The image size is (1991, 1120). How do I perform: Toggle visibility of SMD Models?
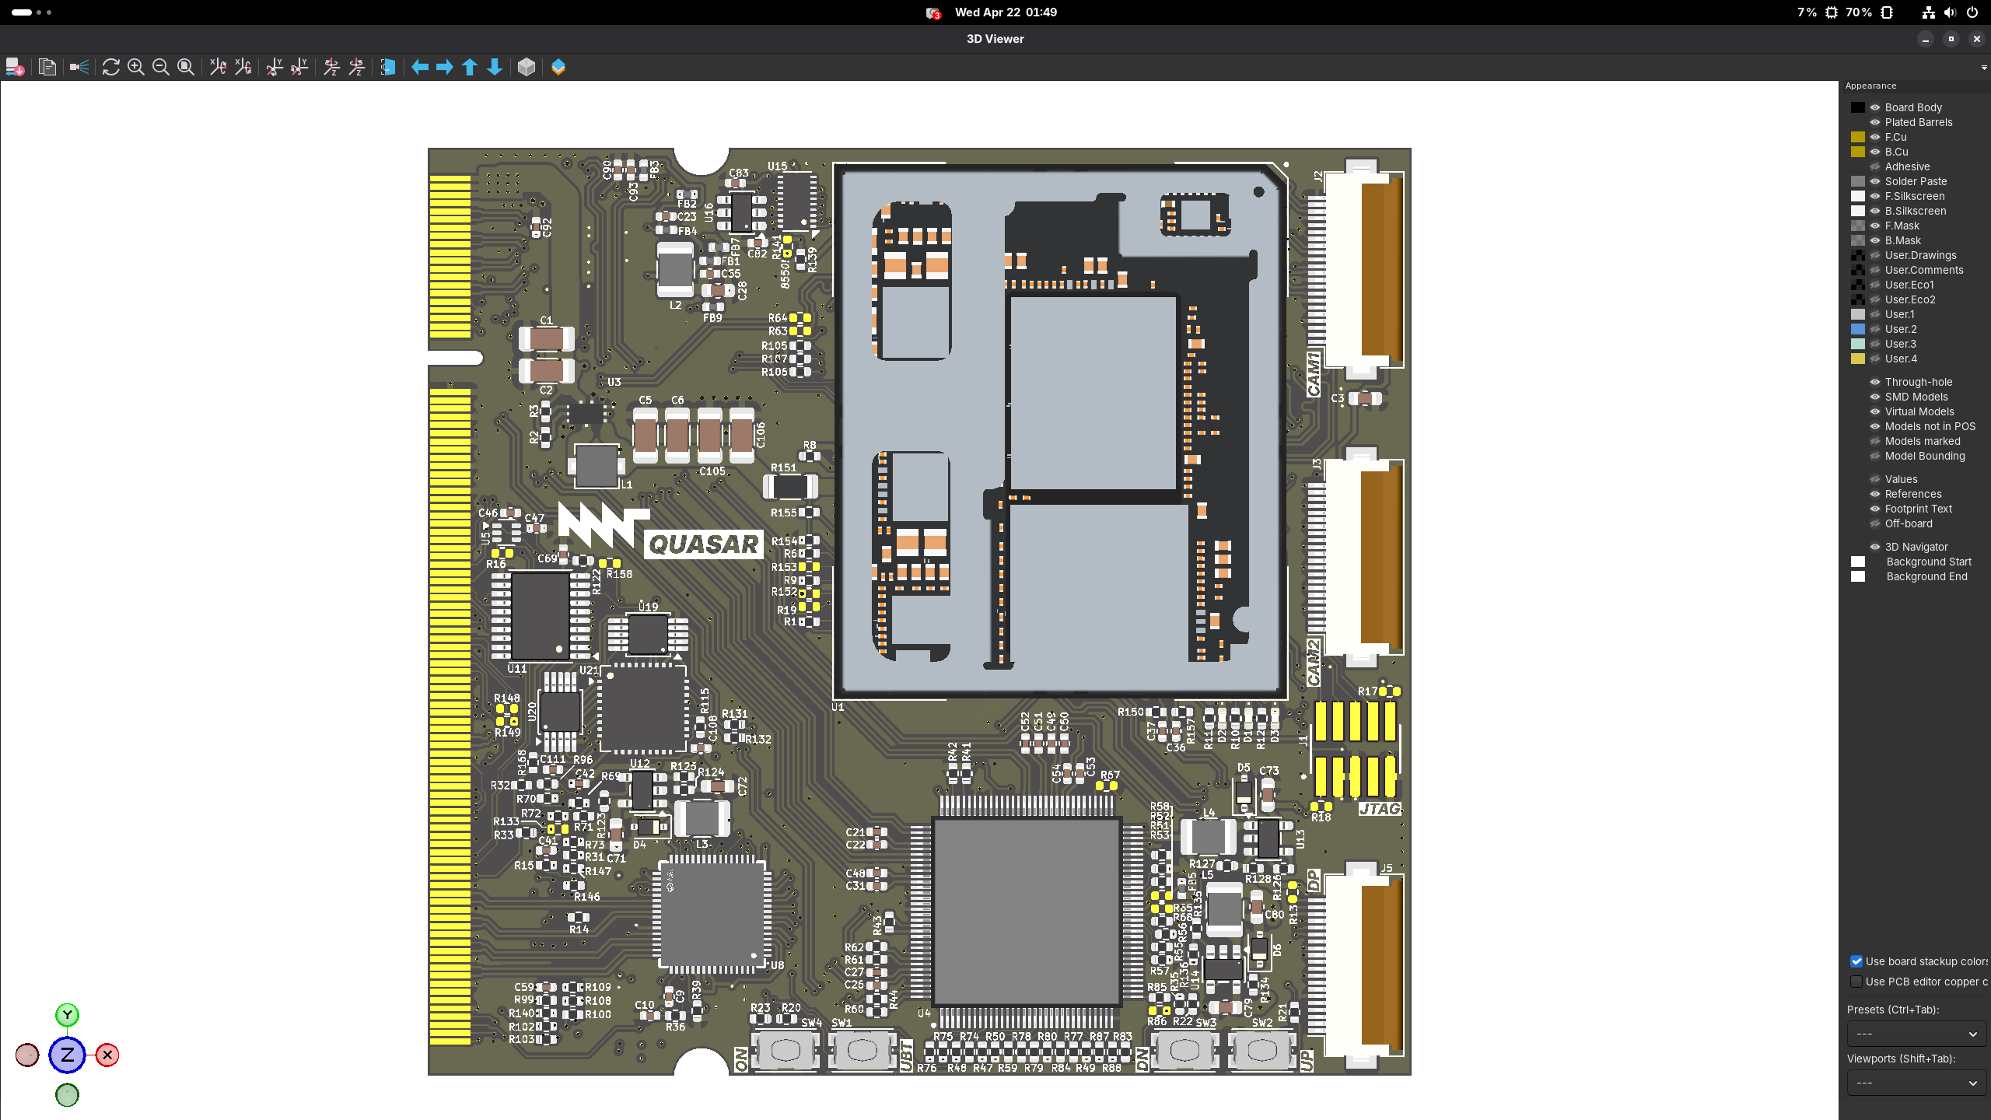(1875, 397)
